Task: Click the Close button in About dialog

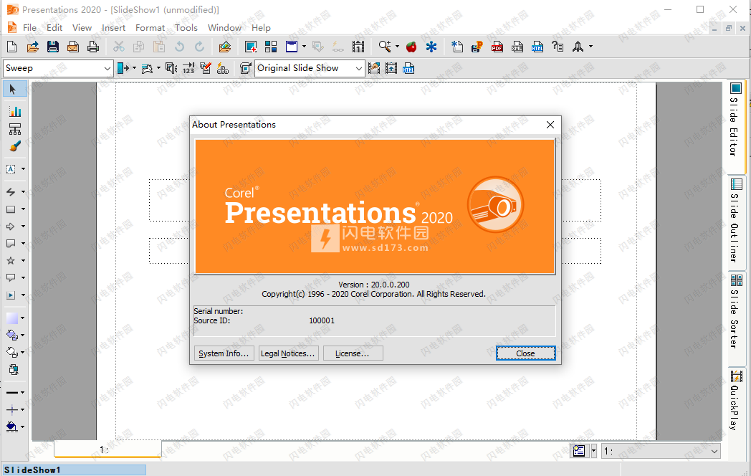Action: (525, 353)
